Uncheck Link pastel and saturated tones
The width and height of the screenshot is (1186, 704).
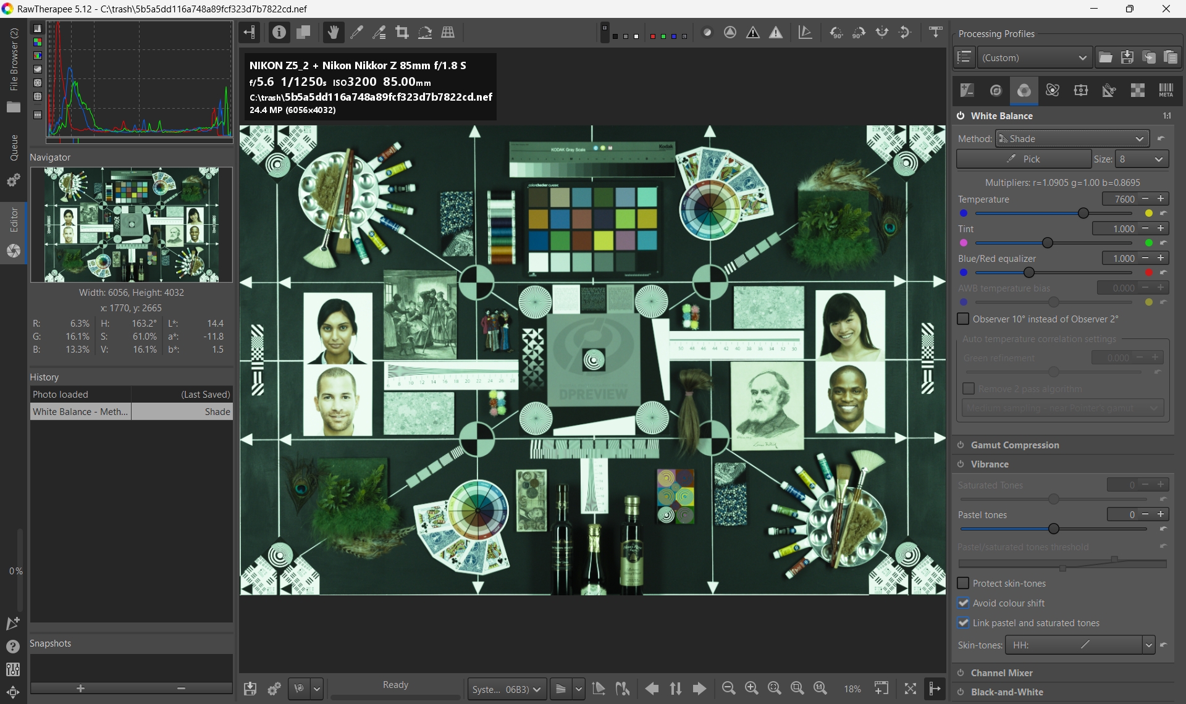[x=963, y=623]
